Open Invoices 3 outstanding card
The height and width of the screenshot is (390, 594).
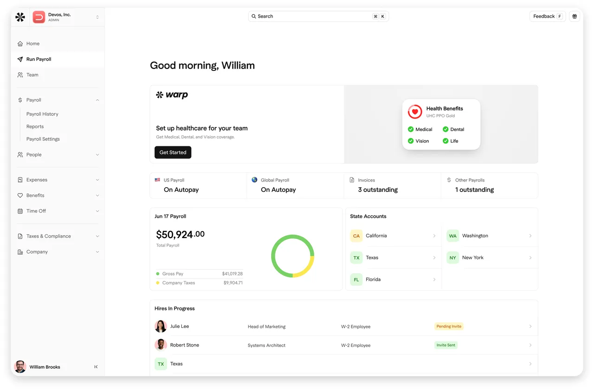point(393,185)
